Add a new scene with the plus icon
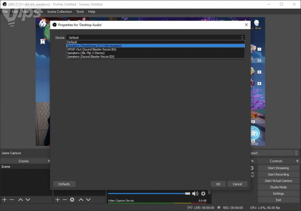The image size is (301, 211). (x=5, y=200)
